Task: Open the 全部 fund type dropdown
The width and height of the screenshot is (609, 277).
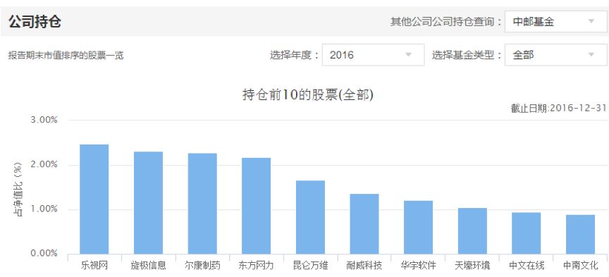Action: click(556, 55)
